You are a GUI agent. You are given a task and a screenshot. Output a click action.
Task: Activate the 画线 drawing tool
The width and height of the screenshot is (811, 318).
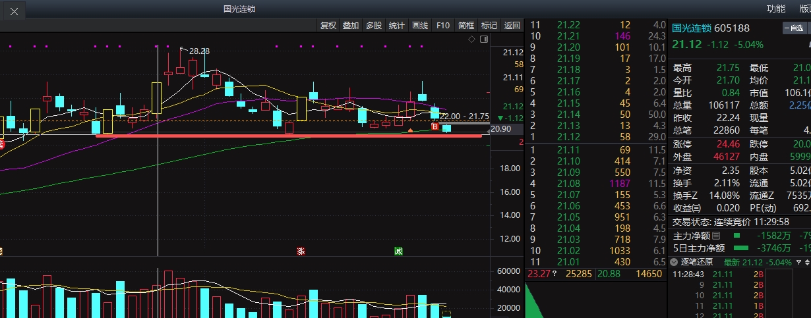point(420,26)
